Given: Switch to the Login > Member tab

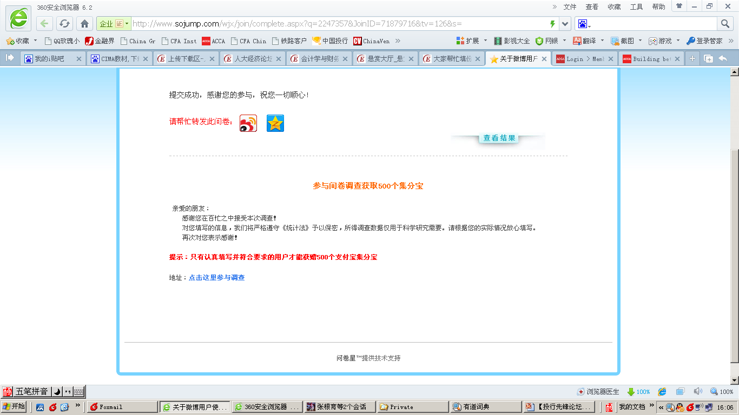Looking at the screenshot, I should click(x=585, y=59).
